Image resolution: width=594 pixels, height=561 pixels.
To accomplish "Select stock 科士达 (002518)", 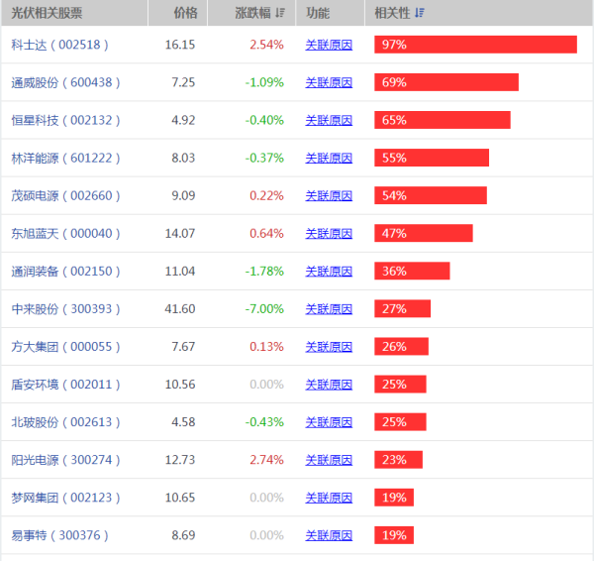I will click(x=59, y=45).
